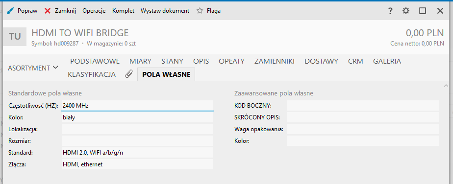Click the Standardowe pola własne heading
This screenshot has width=453, height=184.
(x=45, y=93)
